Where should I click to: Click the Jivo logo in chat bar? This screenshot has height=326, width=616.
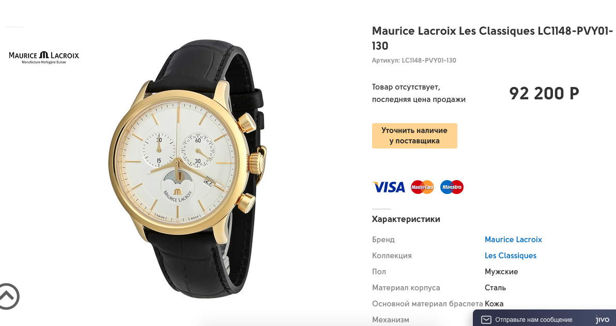tap(602, 319)
